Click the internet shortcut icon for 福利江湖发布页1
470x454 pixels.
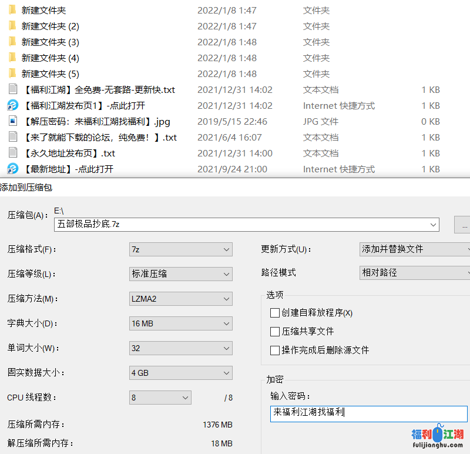12,105
